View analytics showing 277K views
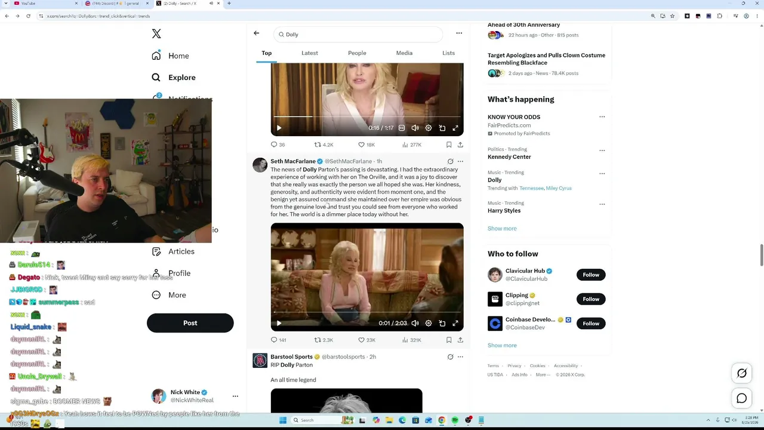764x430 pixels. [412, 145]
